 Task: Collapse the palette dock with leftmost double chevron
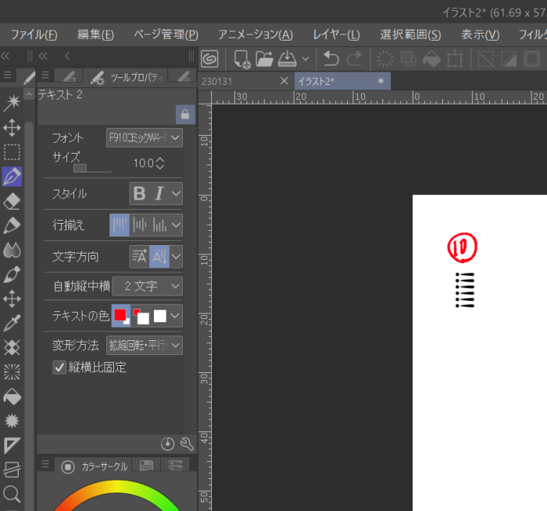coord(5,55)
